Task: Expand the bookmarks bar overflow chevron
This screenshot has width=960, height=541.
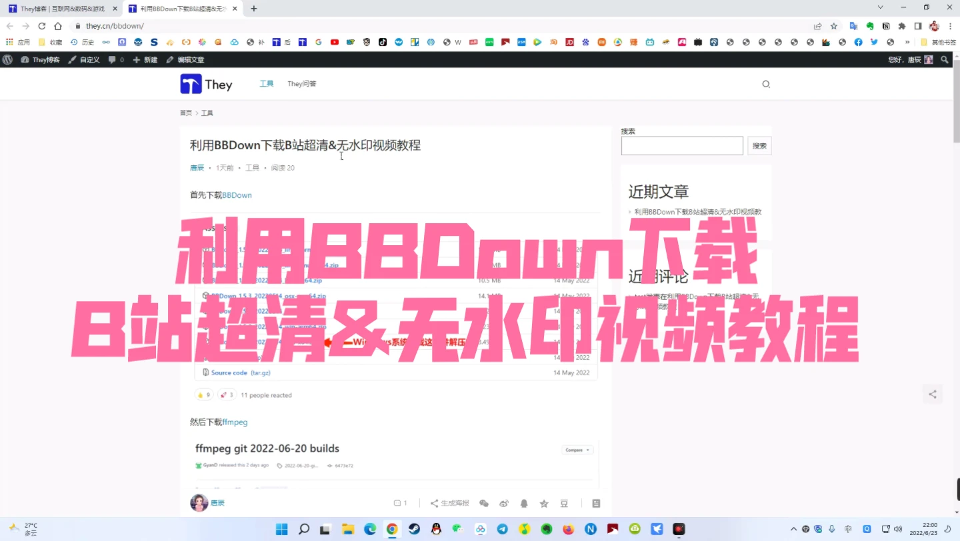Action: [907, 42]
